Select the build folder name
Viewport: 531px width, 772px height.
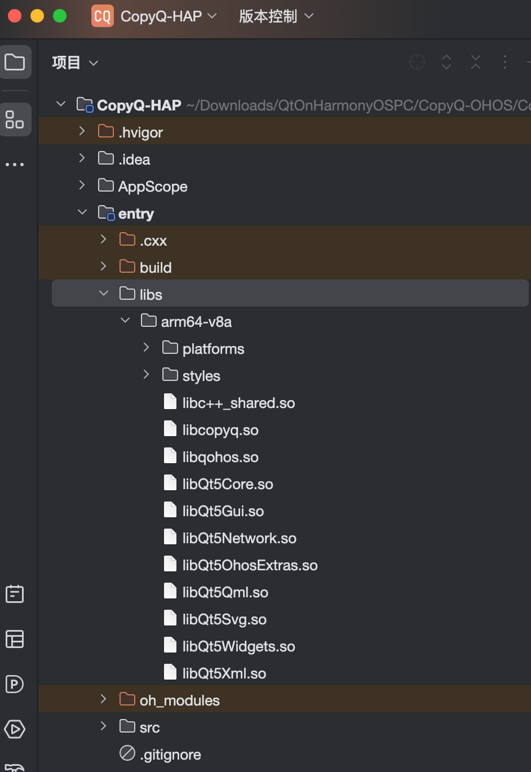click(x=156, y=268)
